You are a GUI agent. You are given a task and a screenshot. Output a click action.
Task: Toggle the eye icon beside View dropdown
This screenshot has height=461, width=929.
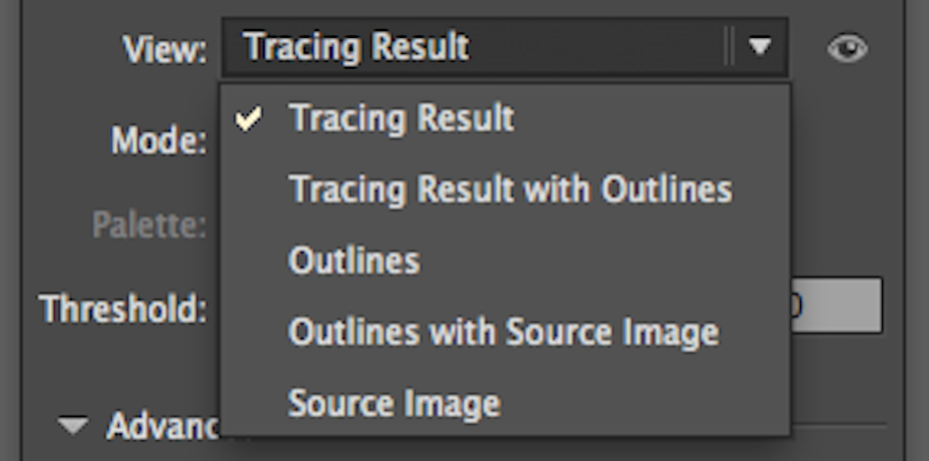click(x=847, y=48)
